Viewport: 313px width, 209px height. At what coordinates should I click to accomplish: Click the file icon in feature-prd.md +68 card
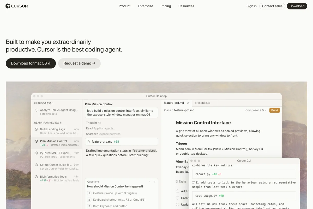tap(89, 142)
